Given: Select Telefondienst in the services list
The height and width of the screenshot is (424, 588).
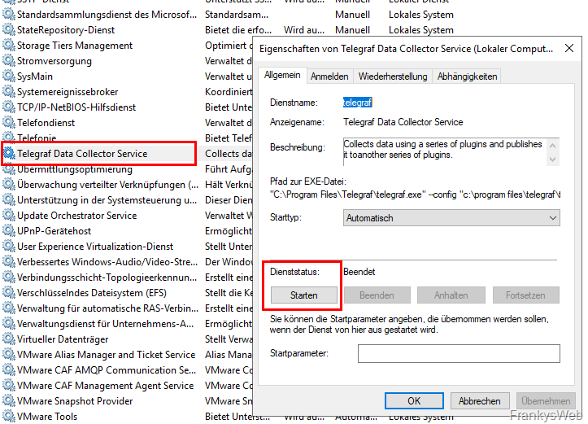Looking at the screenshot, I should click(46, 123).
